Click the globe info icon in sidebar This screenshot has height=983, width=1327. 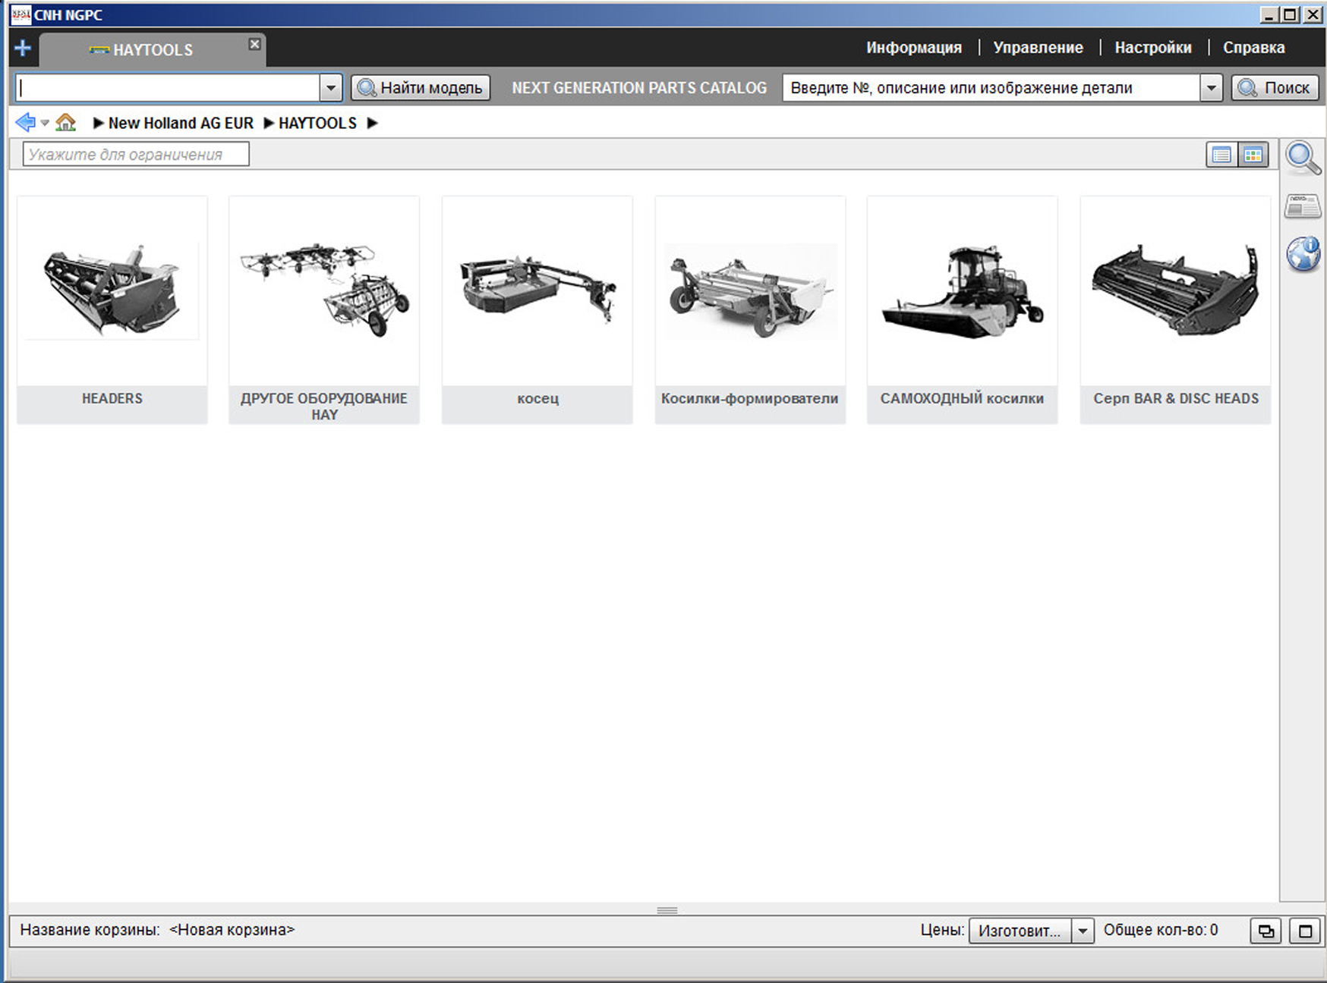pyautogui.click(x=1303, y=253)
